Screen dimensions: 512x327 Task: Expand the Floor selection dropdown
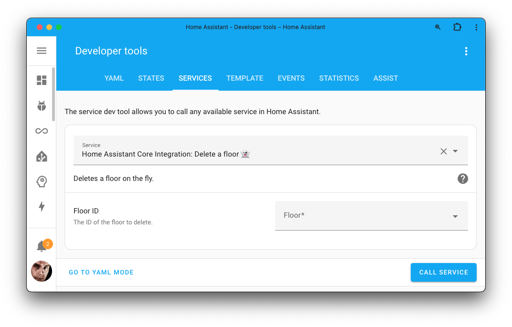455,216
